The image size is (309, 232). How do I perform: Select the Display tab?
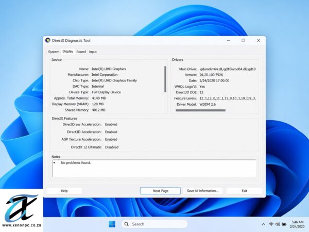(68, 52)
